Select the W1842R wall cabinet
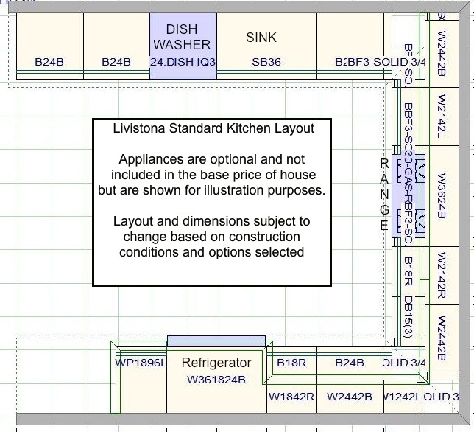The width and height of the screenshot is (474, 432). [291, 397]
